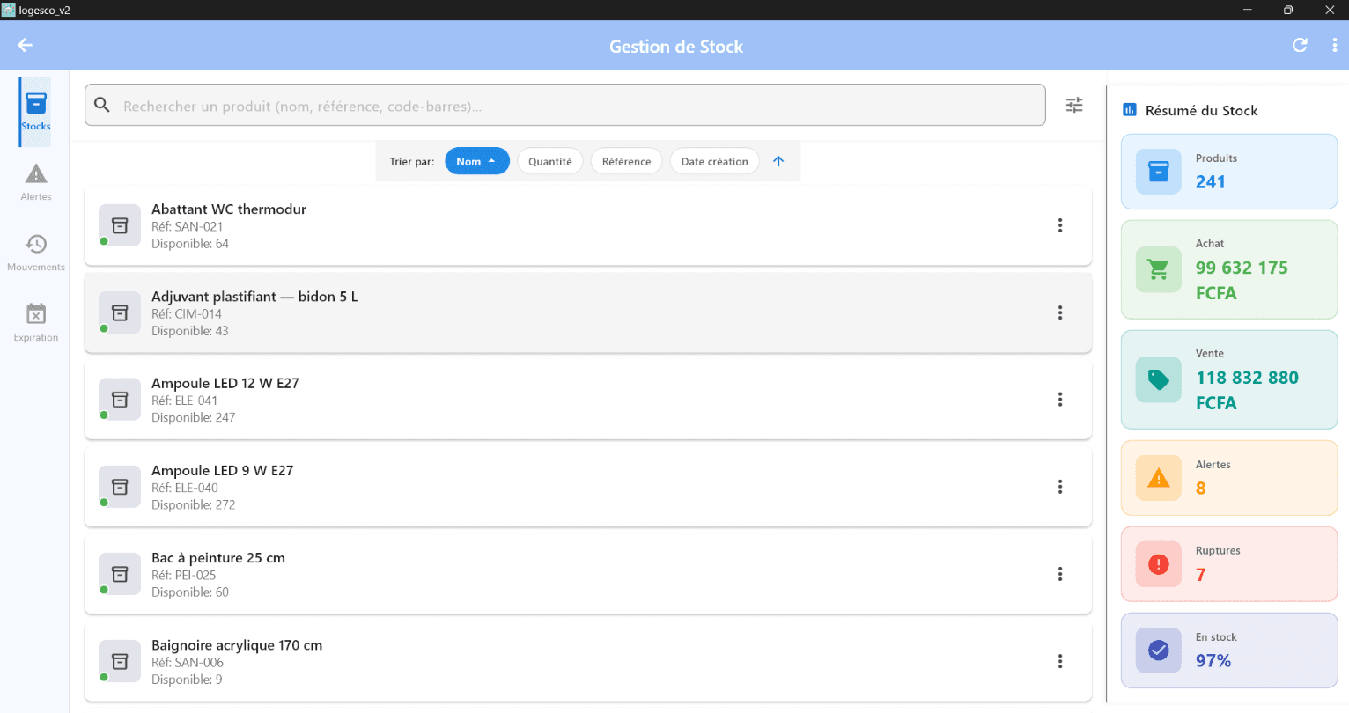
Task: Click the Alertes 8 summary card
Action: pos(1229,478)
